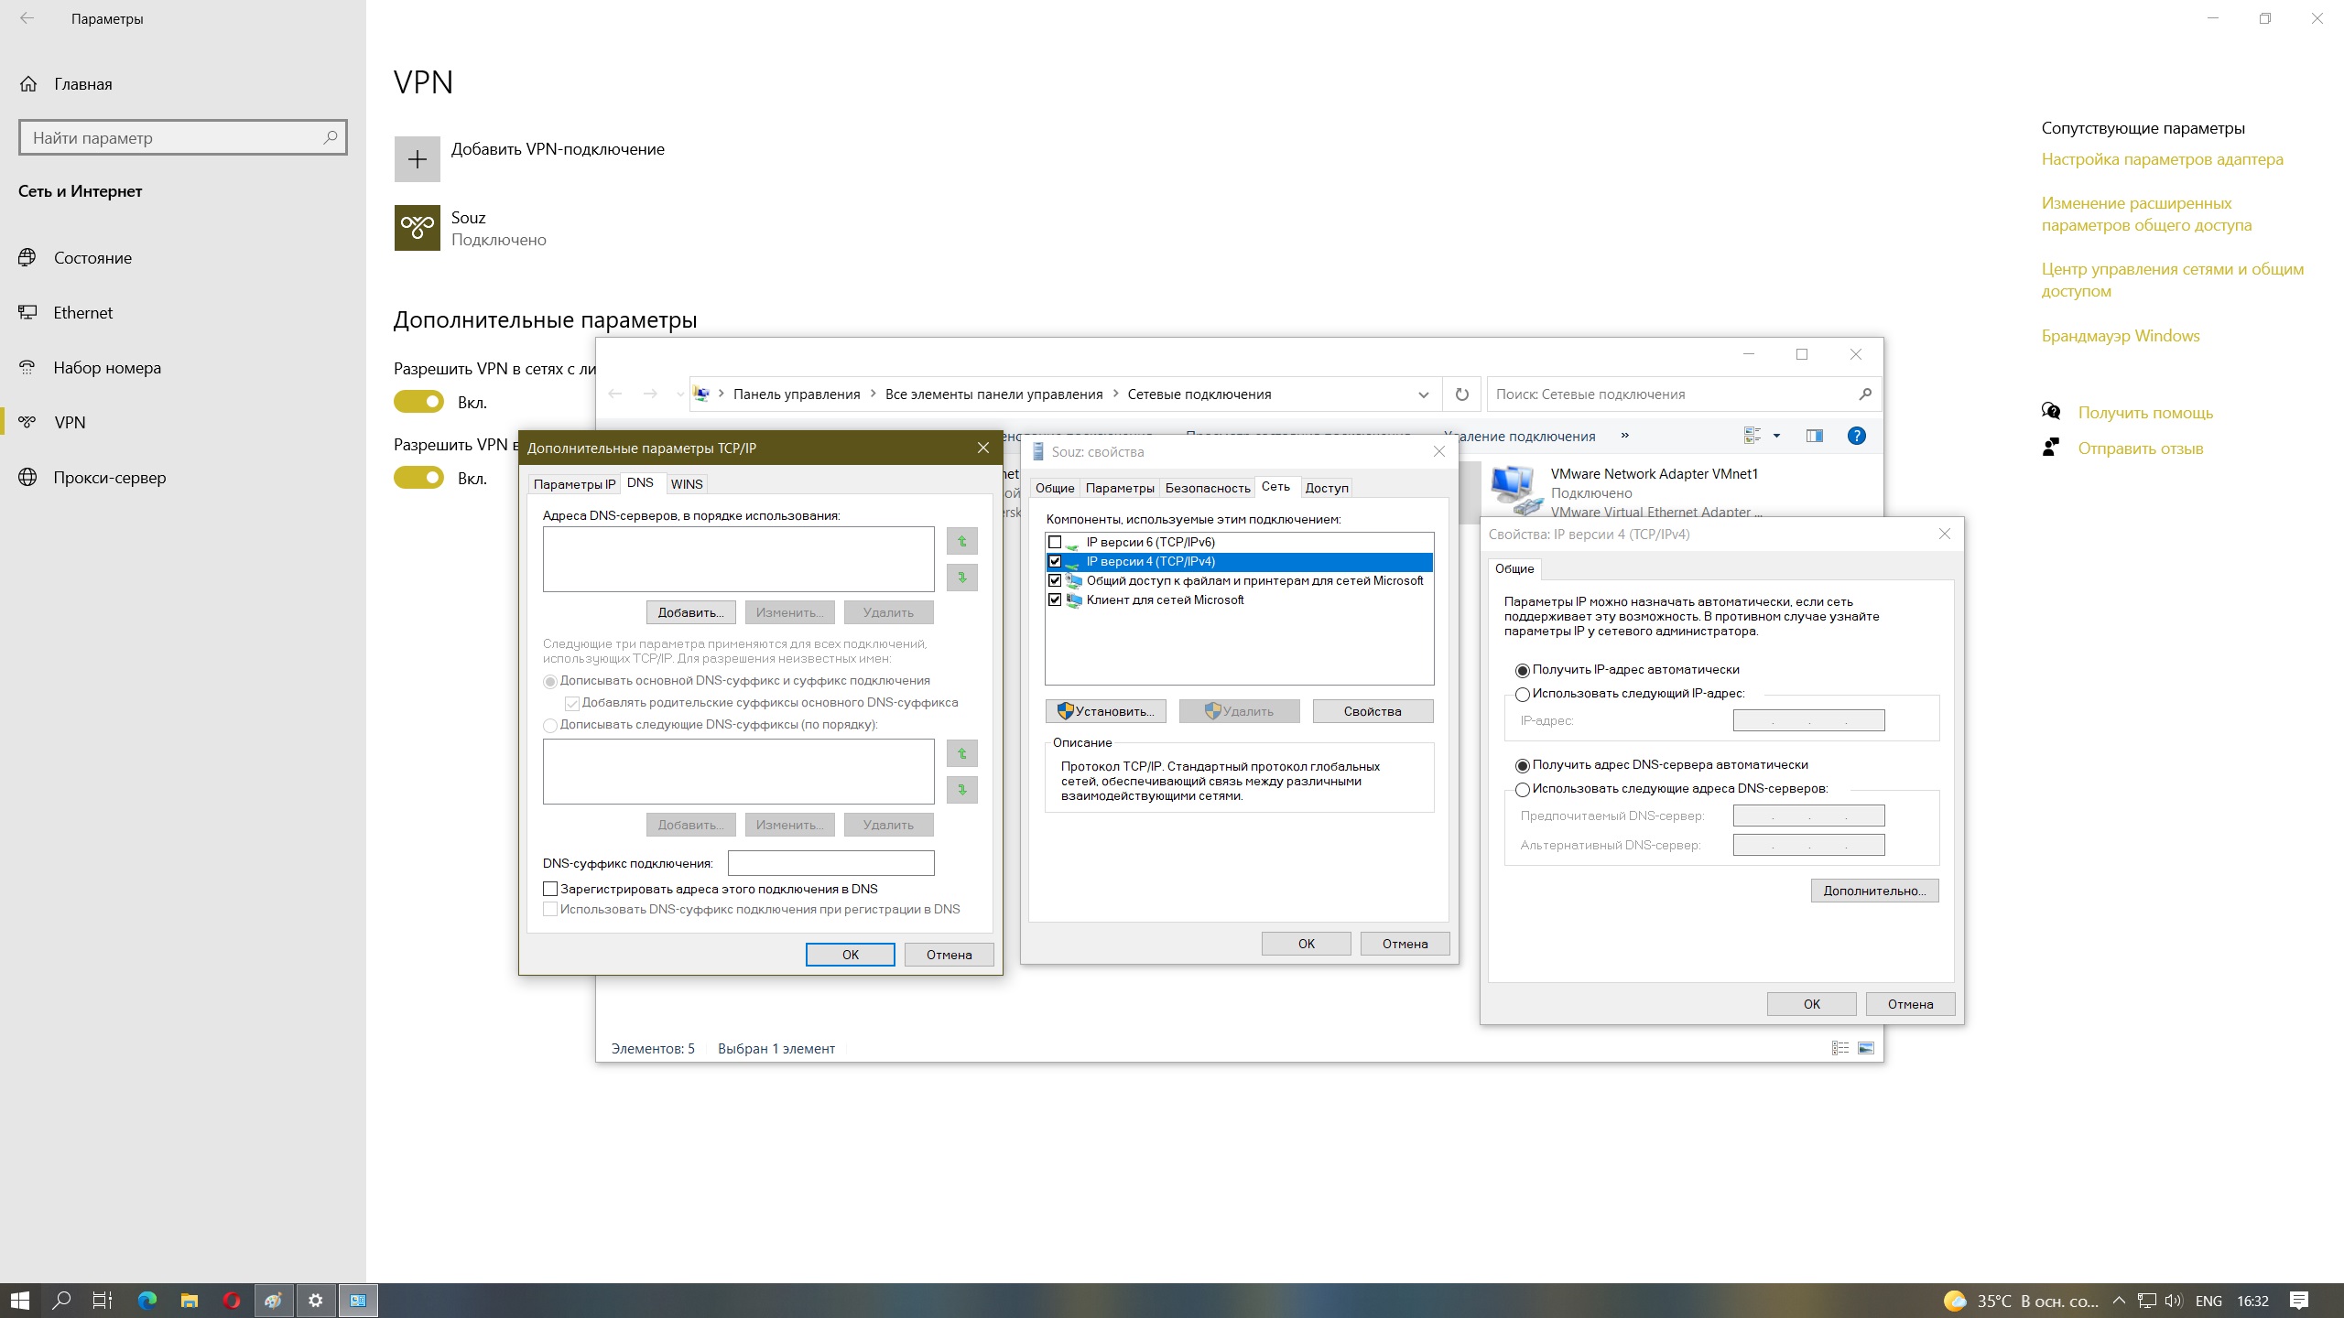Switch to WINS tab in TCP/IP dialog
The width and height of the screenshot is (2344, 1318).
687,484
